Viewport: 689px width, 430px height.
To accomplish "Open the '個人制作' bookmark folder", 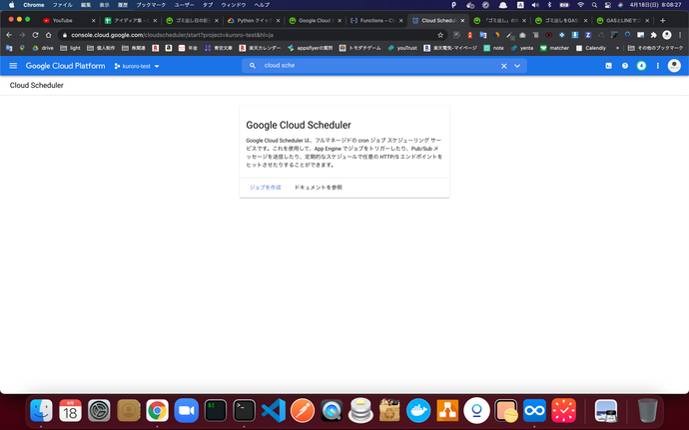I will 101,48.
